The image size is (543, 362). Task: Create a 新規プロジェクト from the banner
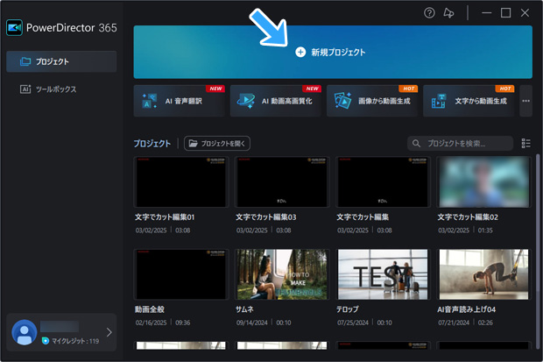point(333,52)
